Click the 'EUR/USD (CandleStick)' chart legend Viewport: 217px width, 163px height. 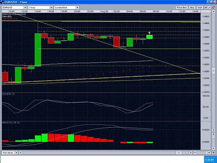coord(14,14)
